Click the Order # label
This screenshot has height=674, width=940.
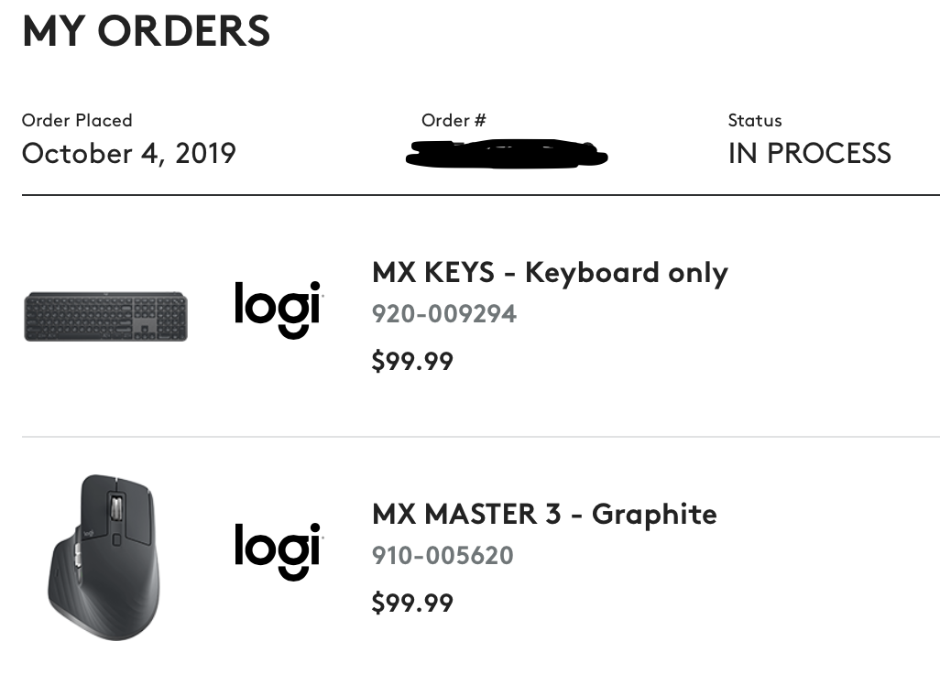pos(454,120)
